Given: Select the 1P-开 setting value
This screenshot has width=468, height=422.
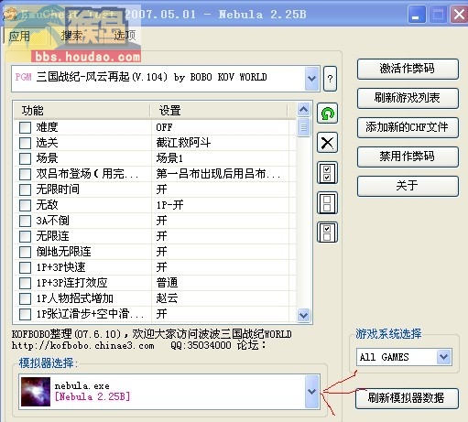Looking at the screenshot, I should tap(169, 205).
